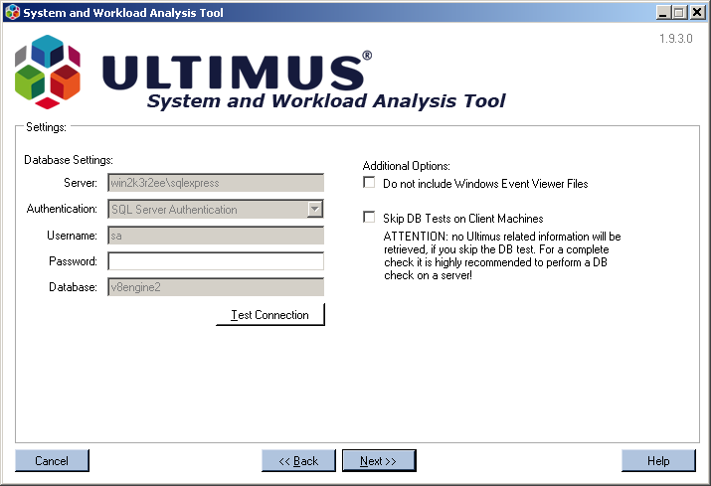Click the Ultimus cube logo image
Image resolution: width=711 pixels, height=486 pixels.
coord(48,72)
